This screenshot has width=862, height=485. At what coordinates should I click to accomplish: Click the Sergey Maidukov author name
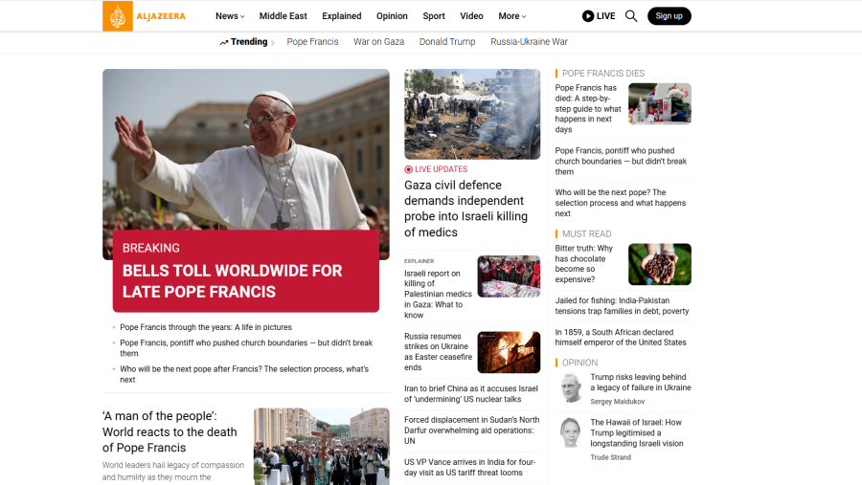618,402
